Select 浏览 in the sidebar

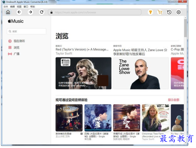pos(16,47)
